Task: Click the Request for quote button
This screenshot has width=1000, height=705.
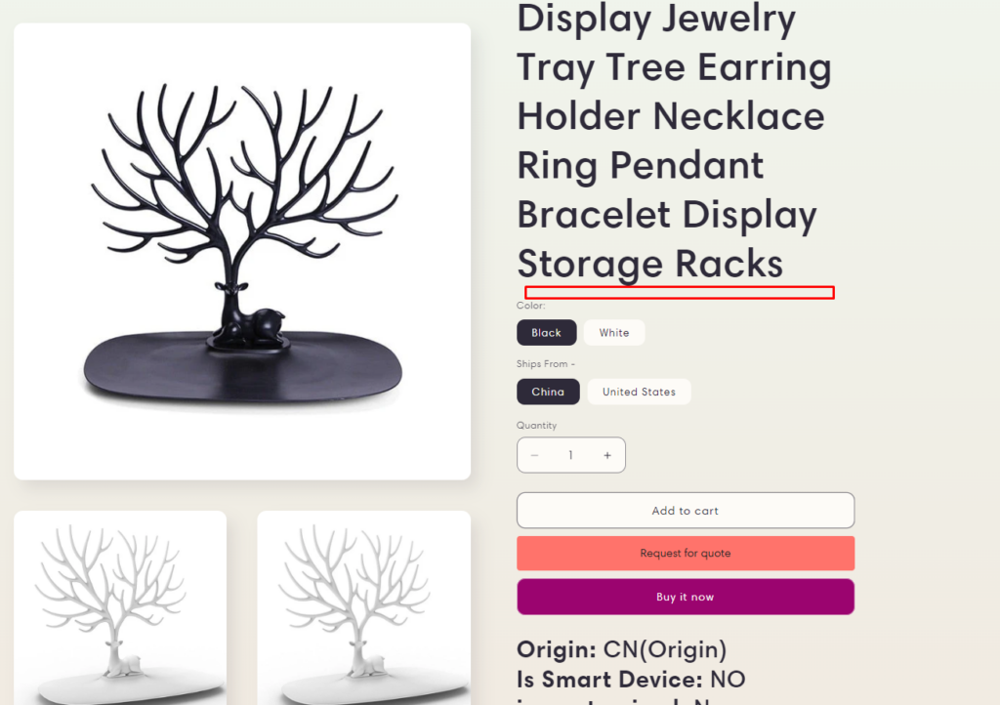Action: pyautogui.click(x=686, y=554)
